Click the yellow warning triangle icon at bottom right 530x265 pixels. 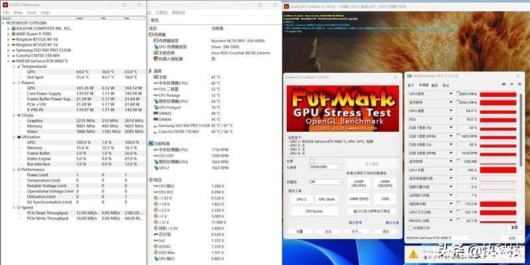[x=413, y=254]
